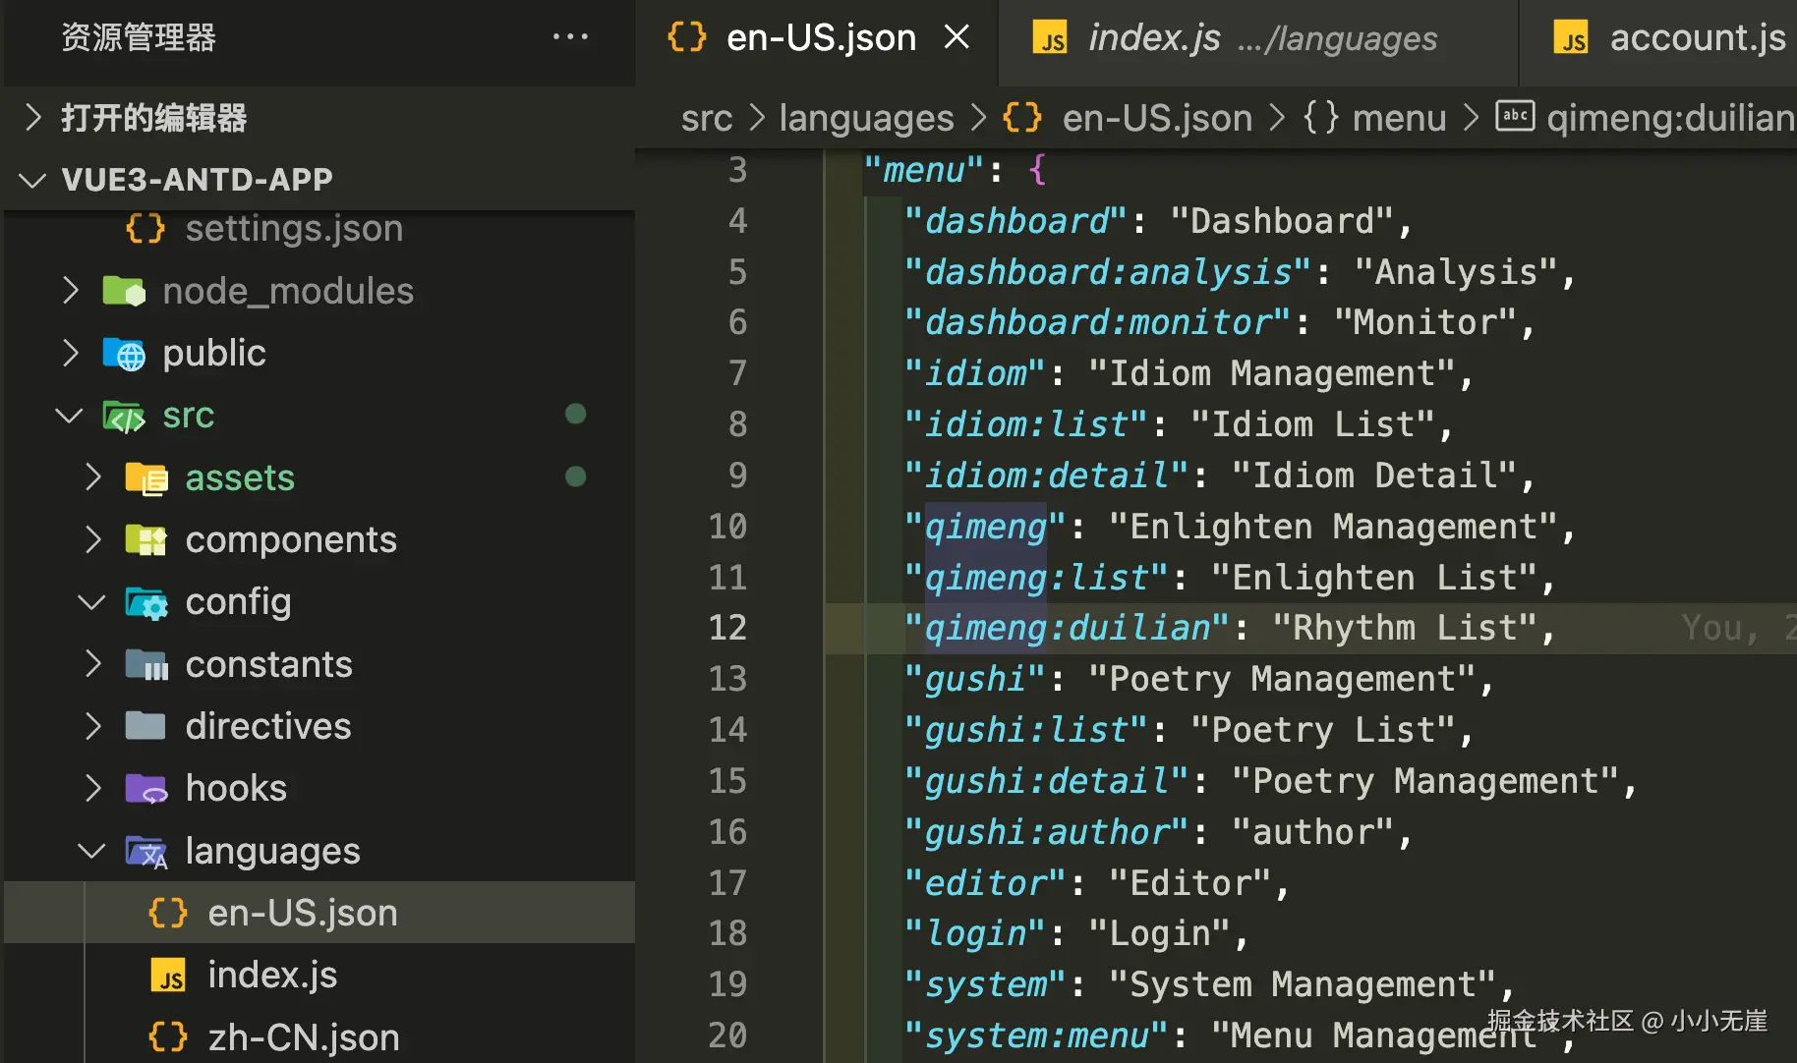
Task: Expand the Open Editors section (打开的编辑器)
Action: [x=33, y=117]
